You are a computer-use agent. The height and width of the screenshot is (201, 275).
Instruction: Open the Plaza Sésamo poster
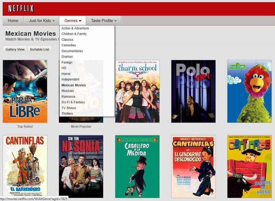coord(250,91)
